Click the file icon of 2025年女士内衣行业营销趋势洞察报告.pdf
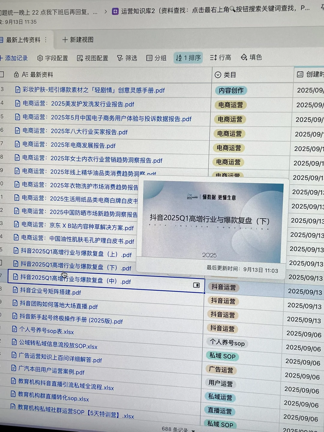The width and height of the screenshot is (324, 432). [x=17, y=158]
